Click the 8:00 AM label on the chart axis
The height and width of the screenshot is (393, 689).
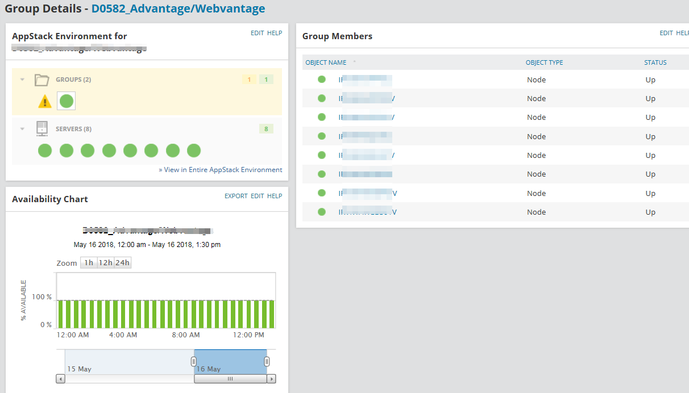(186, 335)
